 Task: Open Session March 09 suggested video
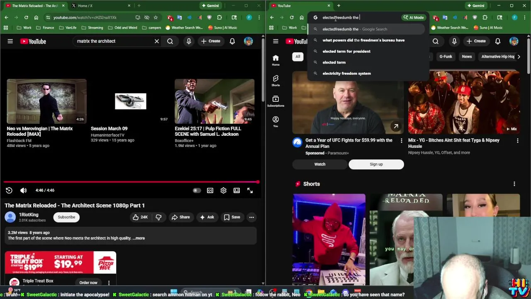click(130, 101)
